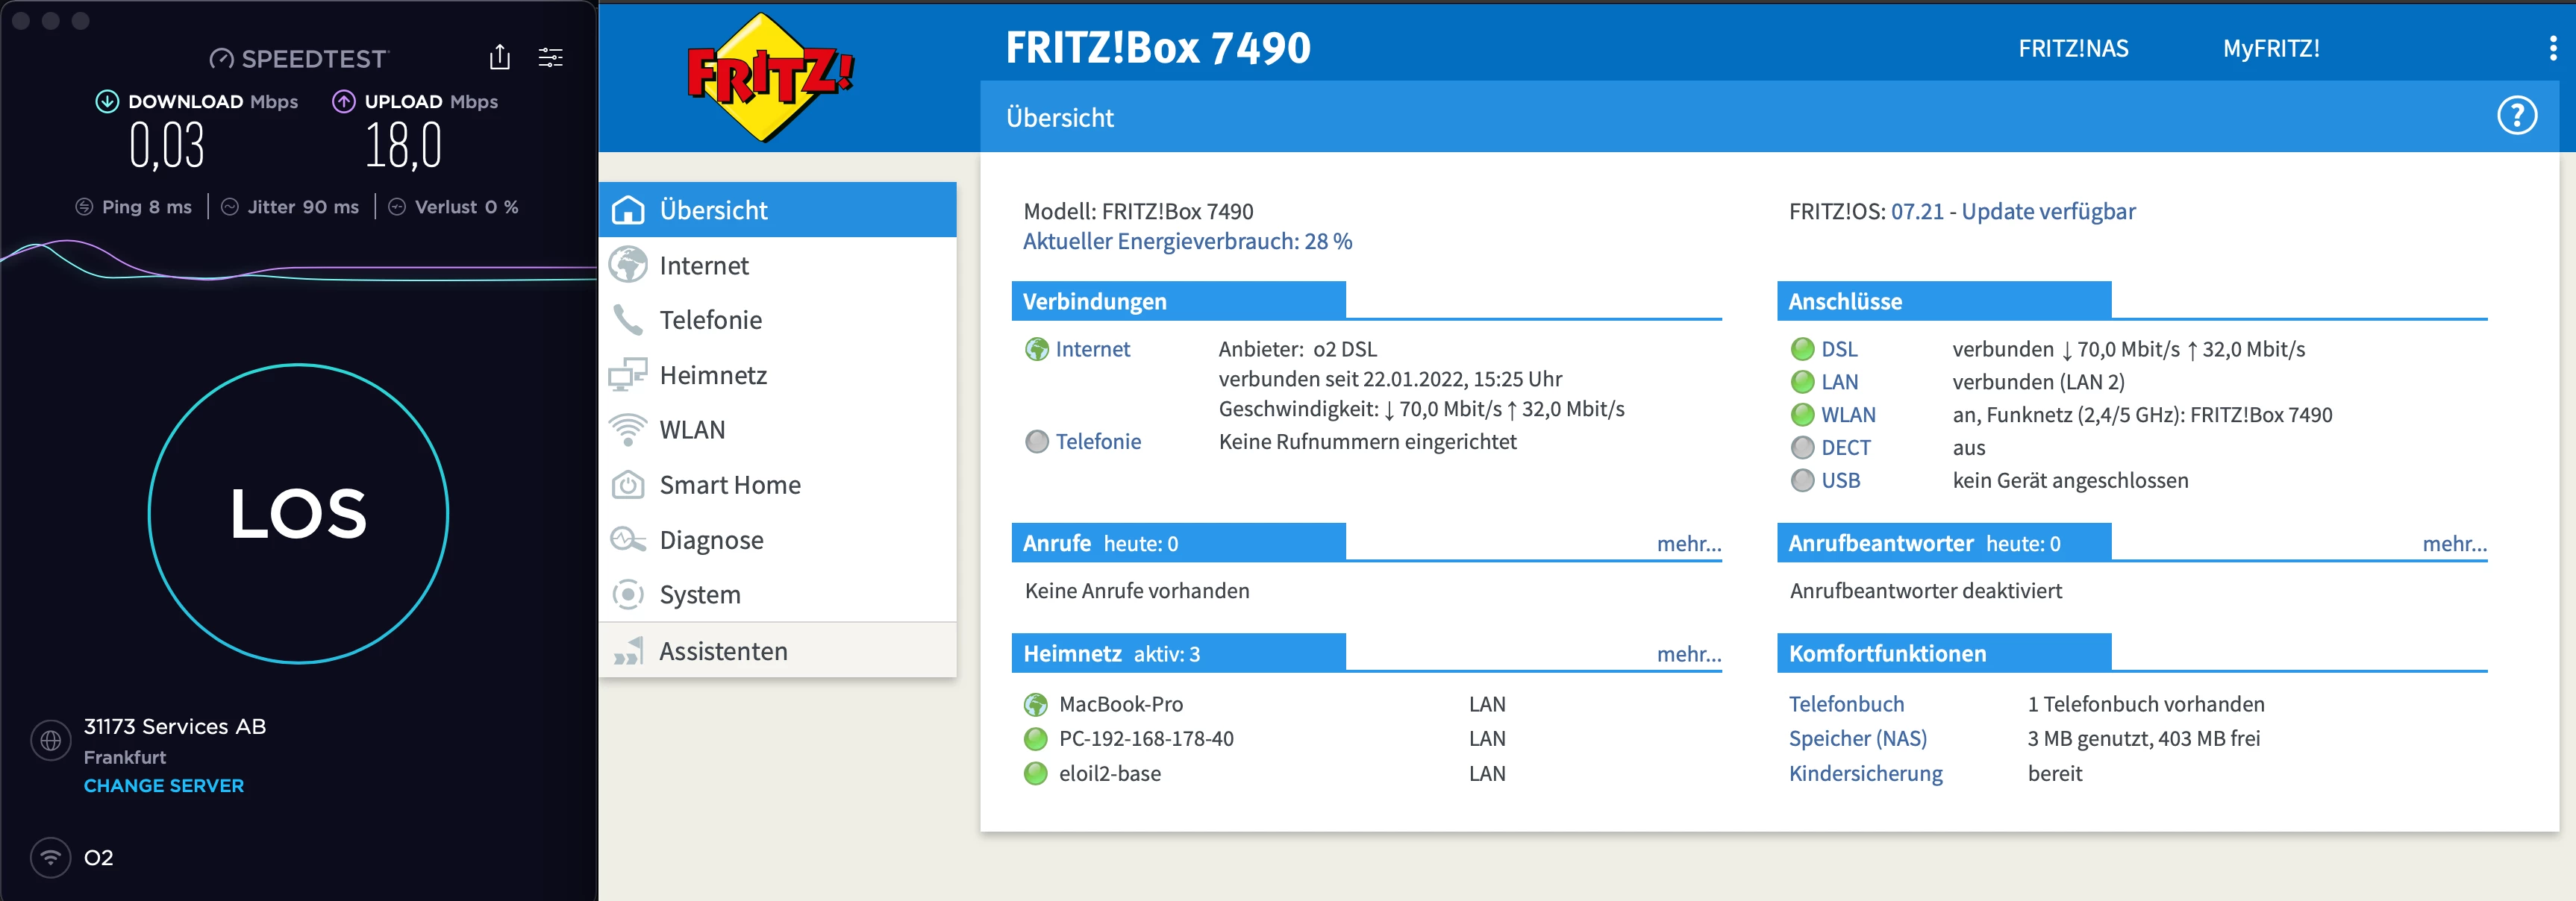Expand the Telefonie sidebar menu
This screenshot has height=901, width=2576.
pyautogui.click(x=710, y=320)
